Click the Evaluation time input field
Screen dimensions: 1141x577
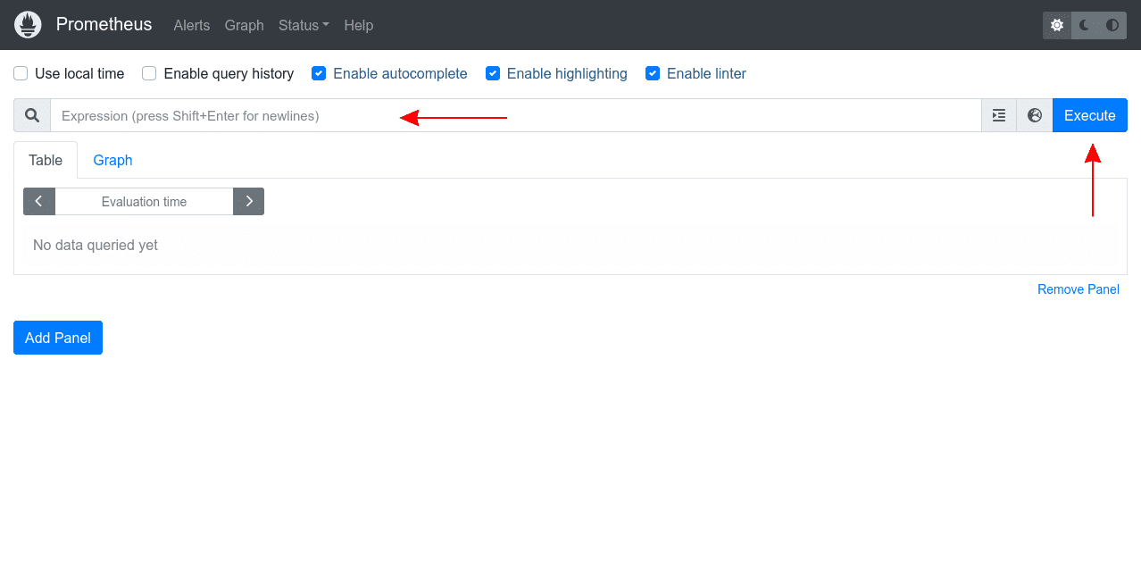[x=144, y=201]
